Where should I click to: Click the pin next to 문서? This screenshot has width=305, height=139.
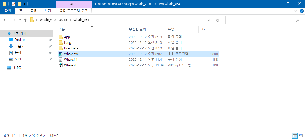(x=50, y=53)
